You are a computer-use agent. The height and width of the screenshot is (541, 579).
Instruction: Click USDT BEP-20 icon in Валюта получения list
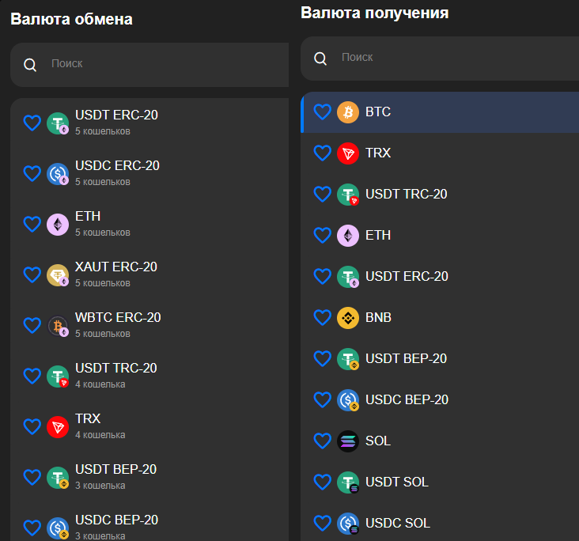click(348, 359)
